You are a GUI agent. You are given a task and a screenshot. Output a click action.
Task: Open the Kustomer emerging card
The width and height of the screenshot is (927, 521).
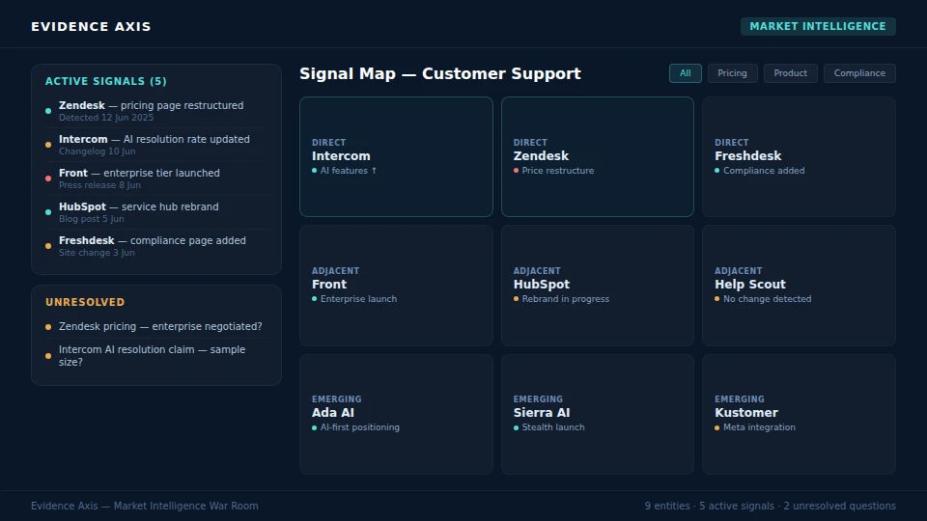(799, 414)
